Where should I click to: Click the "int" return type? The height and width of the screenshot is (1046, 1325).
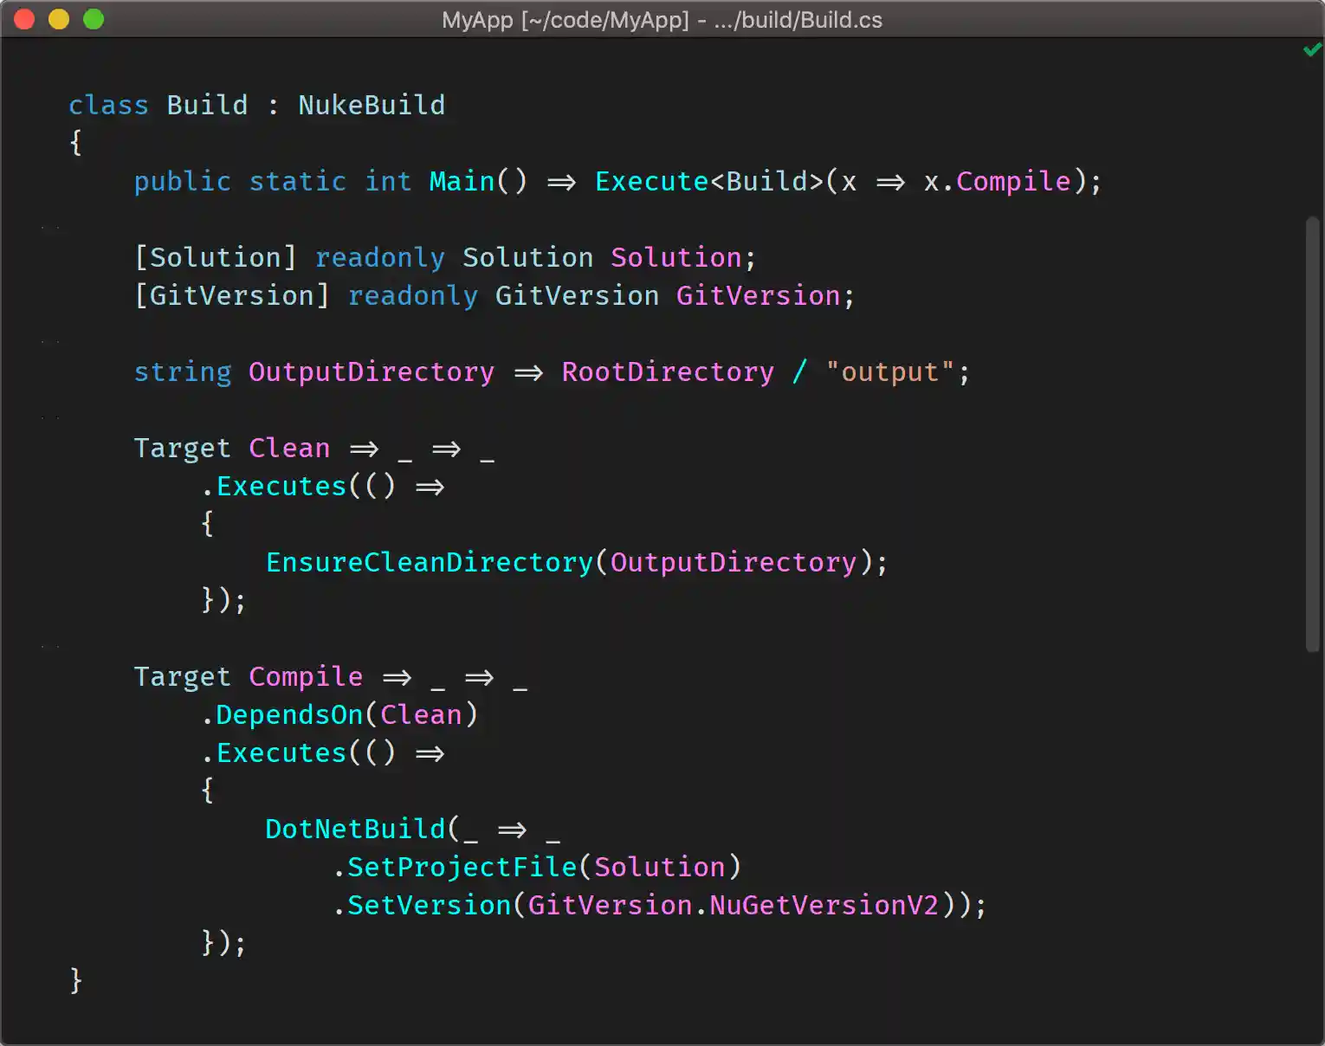[x=388, y=182]
